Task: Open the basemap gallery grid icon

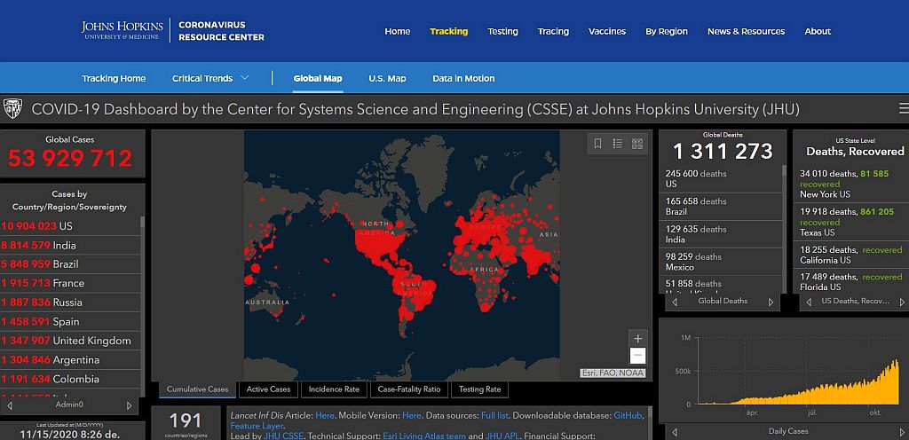Action: click(x=637, y=144)
